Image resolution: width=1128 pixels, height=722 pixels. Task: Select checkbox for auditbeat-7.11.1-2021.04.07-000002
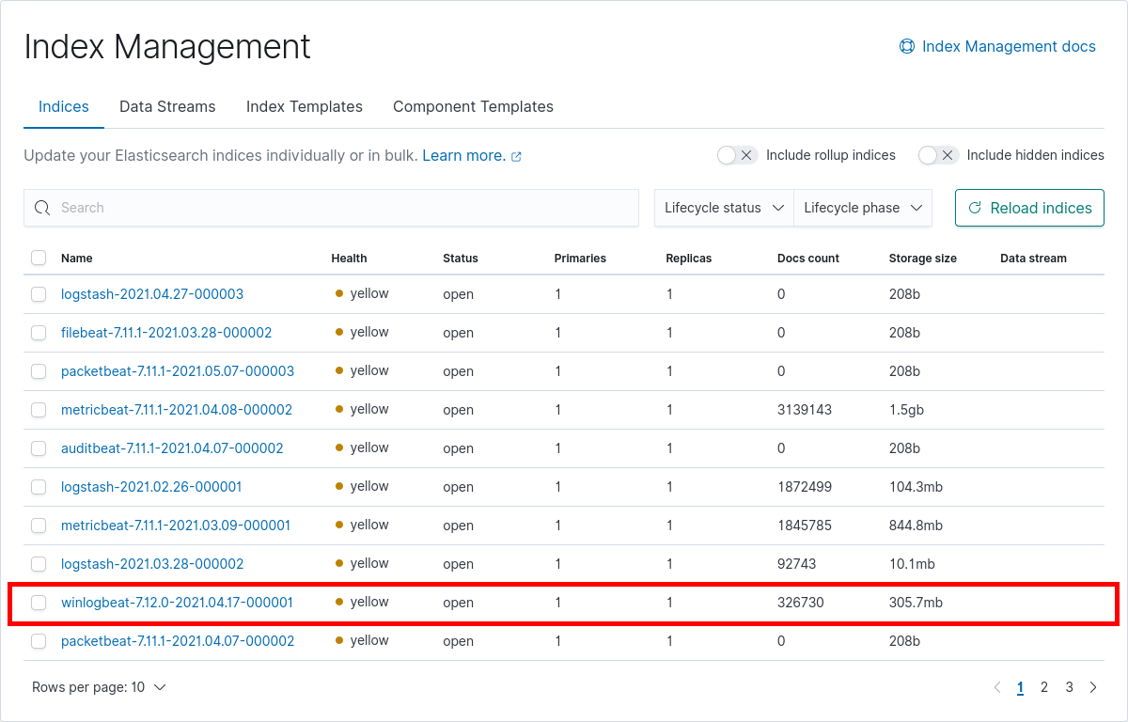pos(39,448)
